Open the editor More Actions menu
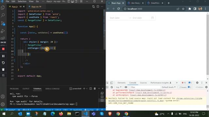 click(102, 6)
